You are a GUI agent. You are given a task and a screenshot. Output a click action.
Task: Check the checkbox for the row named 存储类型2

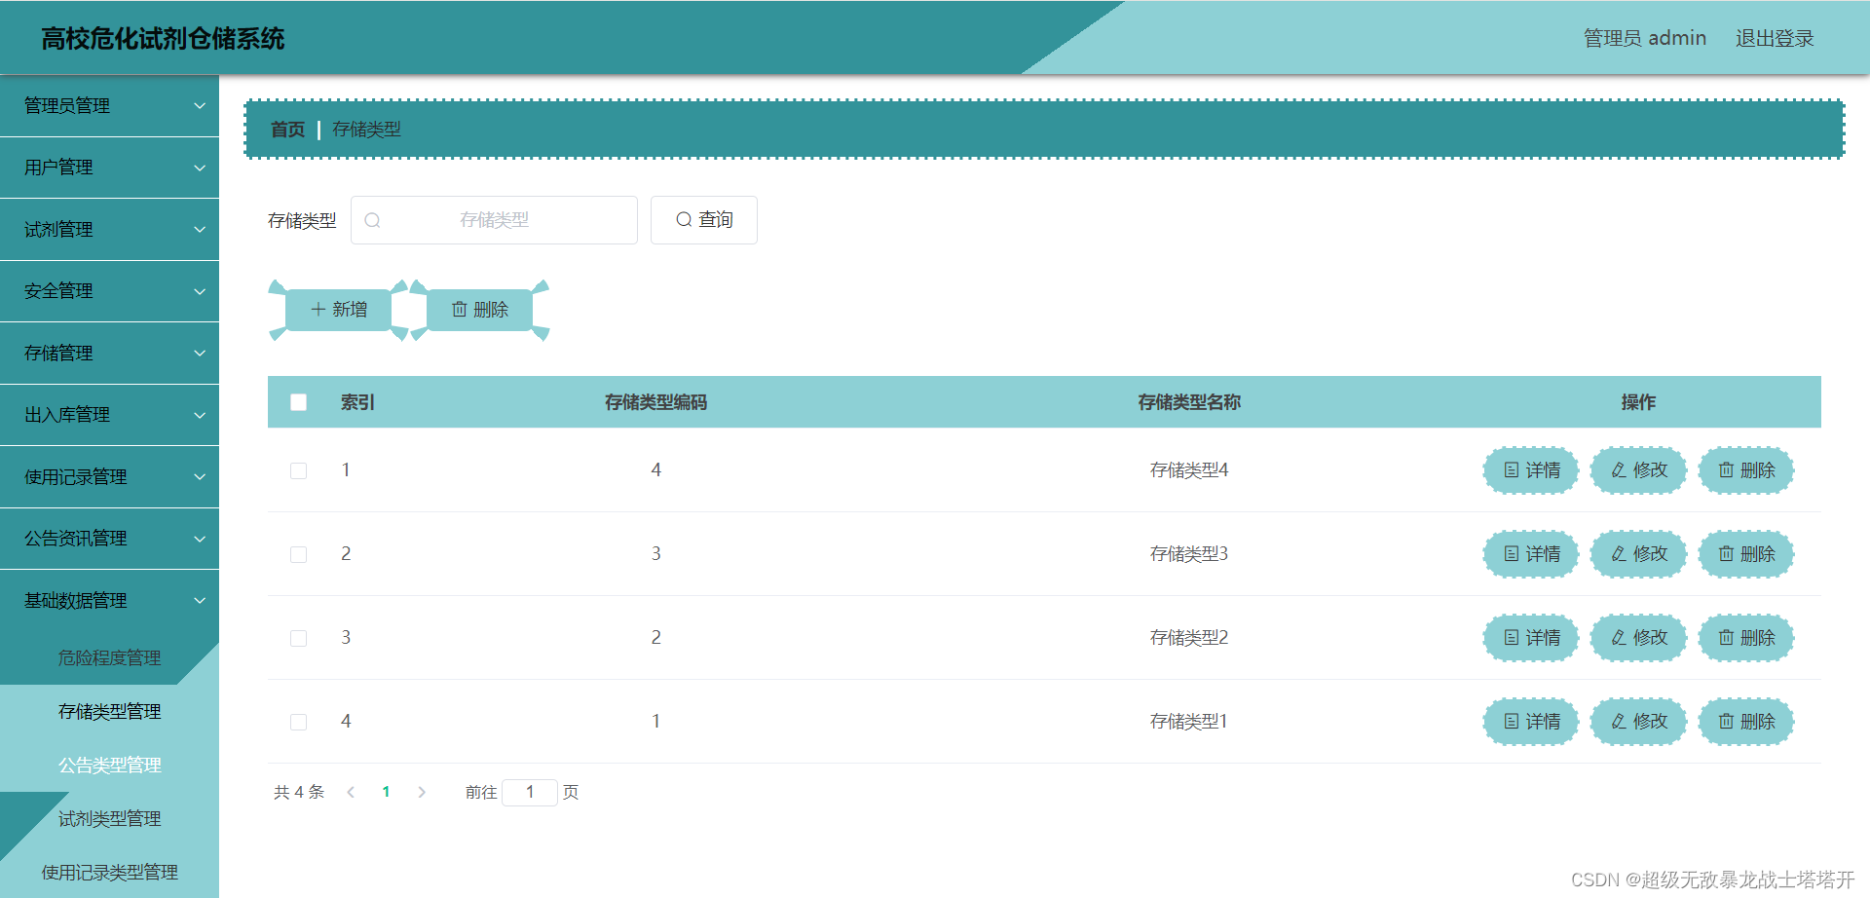pos(299,638)
